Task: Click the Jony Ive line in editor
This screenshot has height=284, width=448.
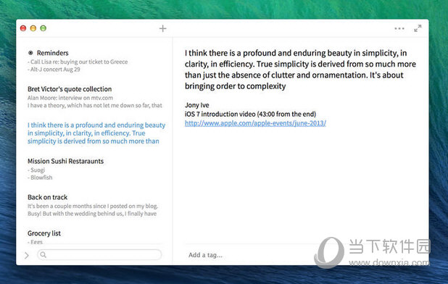Action: click(197, 105)
